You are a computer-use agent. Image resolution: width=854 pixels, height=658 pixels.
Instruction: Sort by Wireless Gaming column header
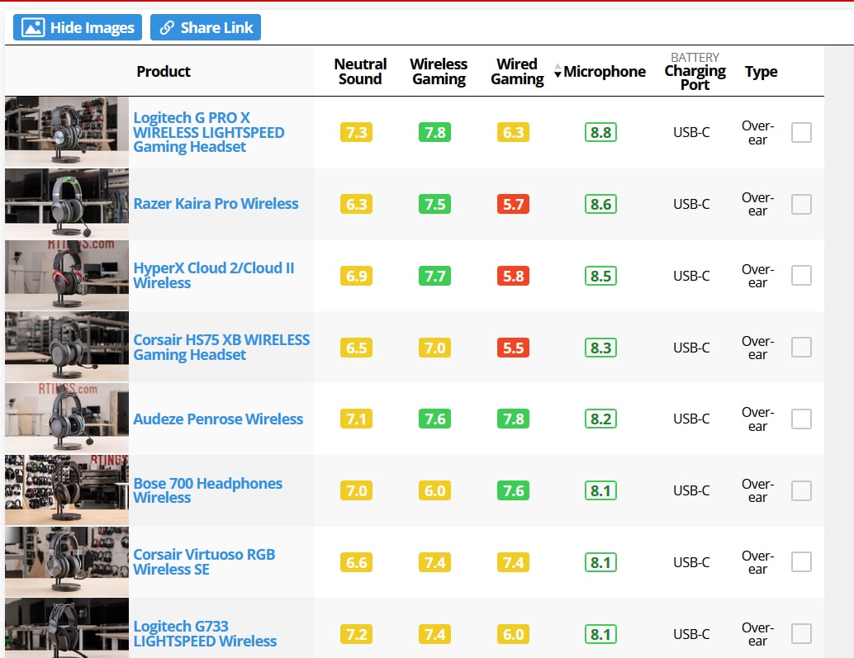[439, 71]
